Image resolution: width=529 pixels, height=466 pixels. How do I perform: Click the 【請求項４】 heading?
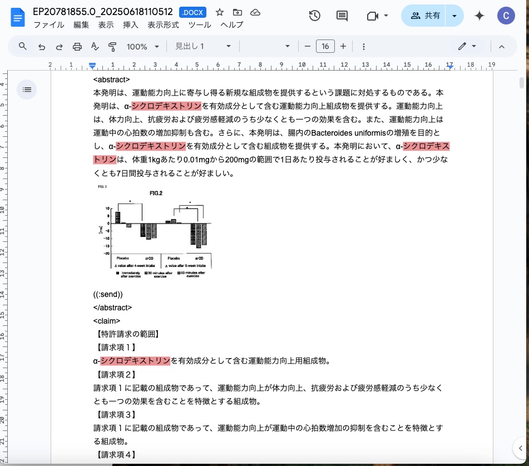click(x=116, y=454)
